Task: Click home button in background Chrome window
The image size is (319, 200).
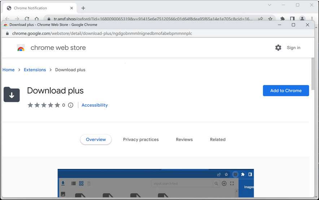Action: [36, 19]
